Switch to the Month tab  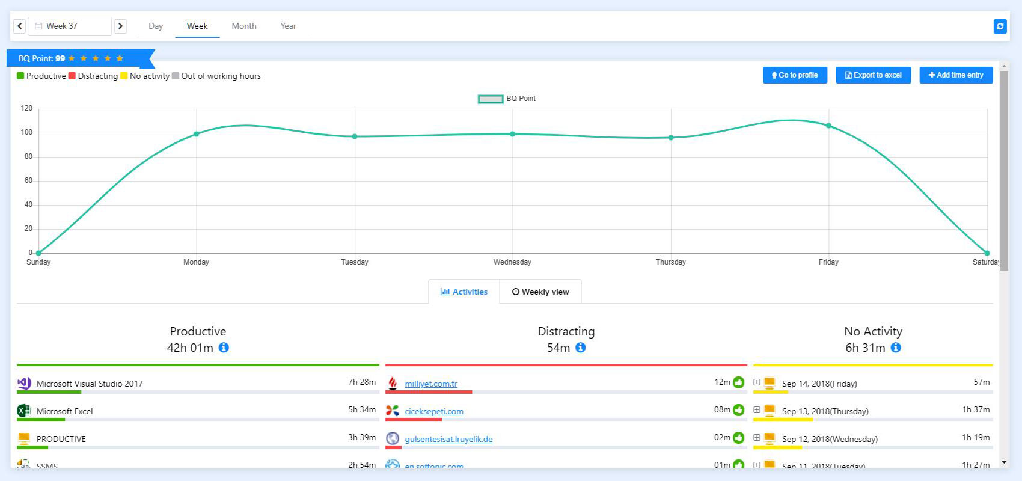244,26
